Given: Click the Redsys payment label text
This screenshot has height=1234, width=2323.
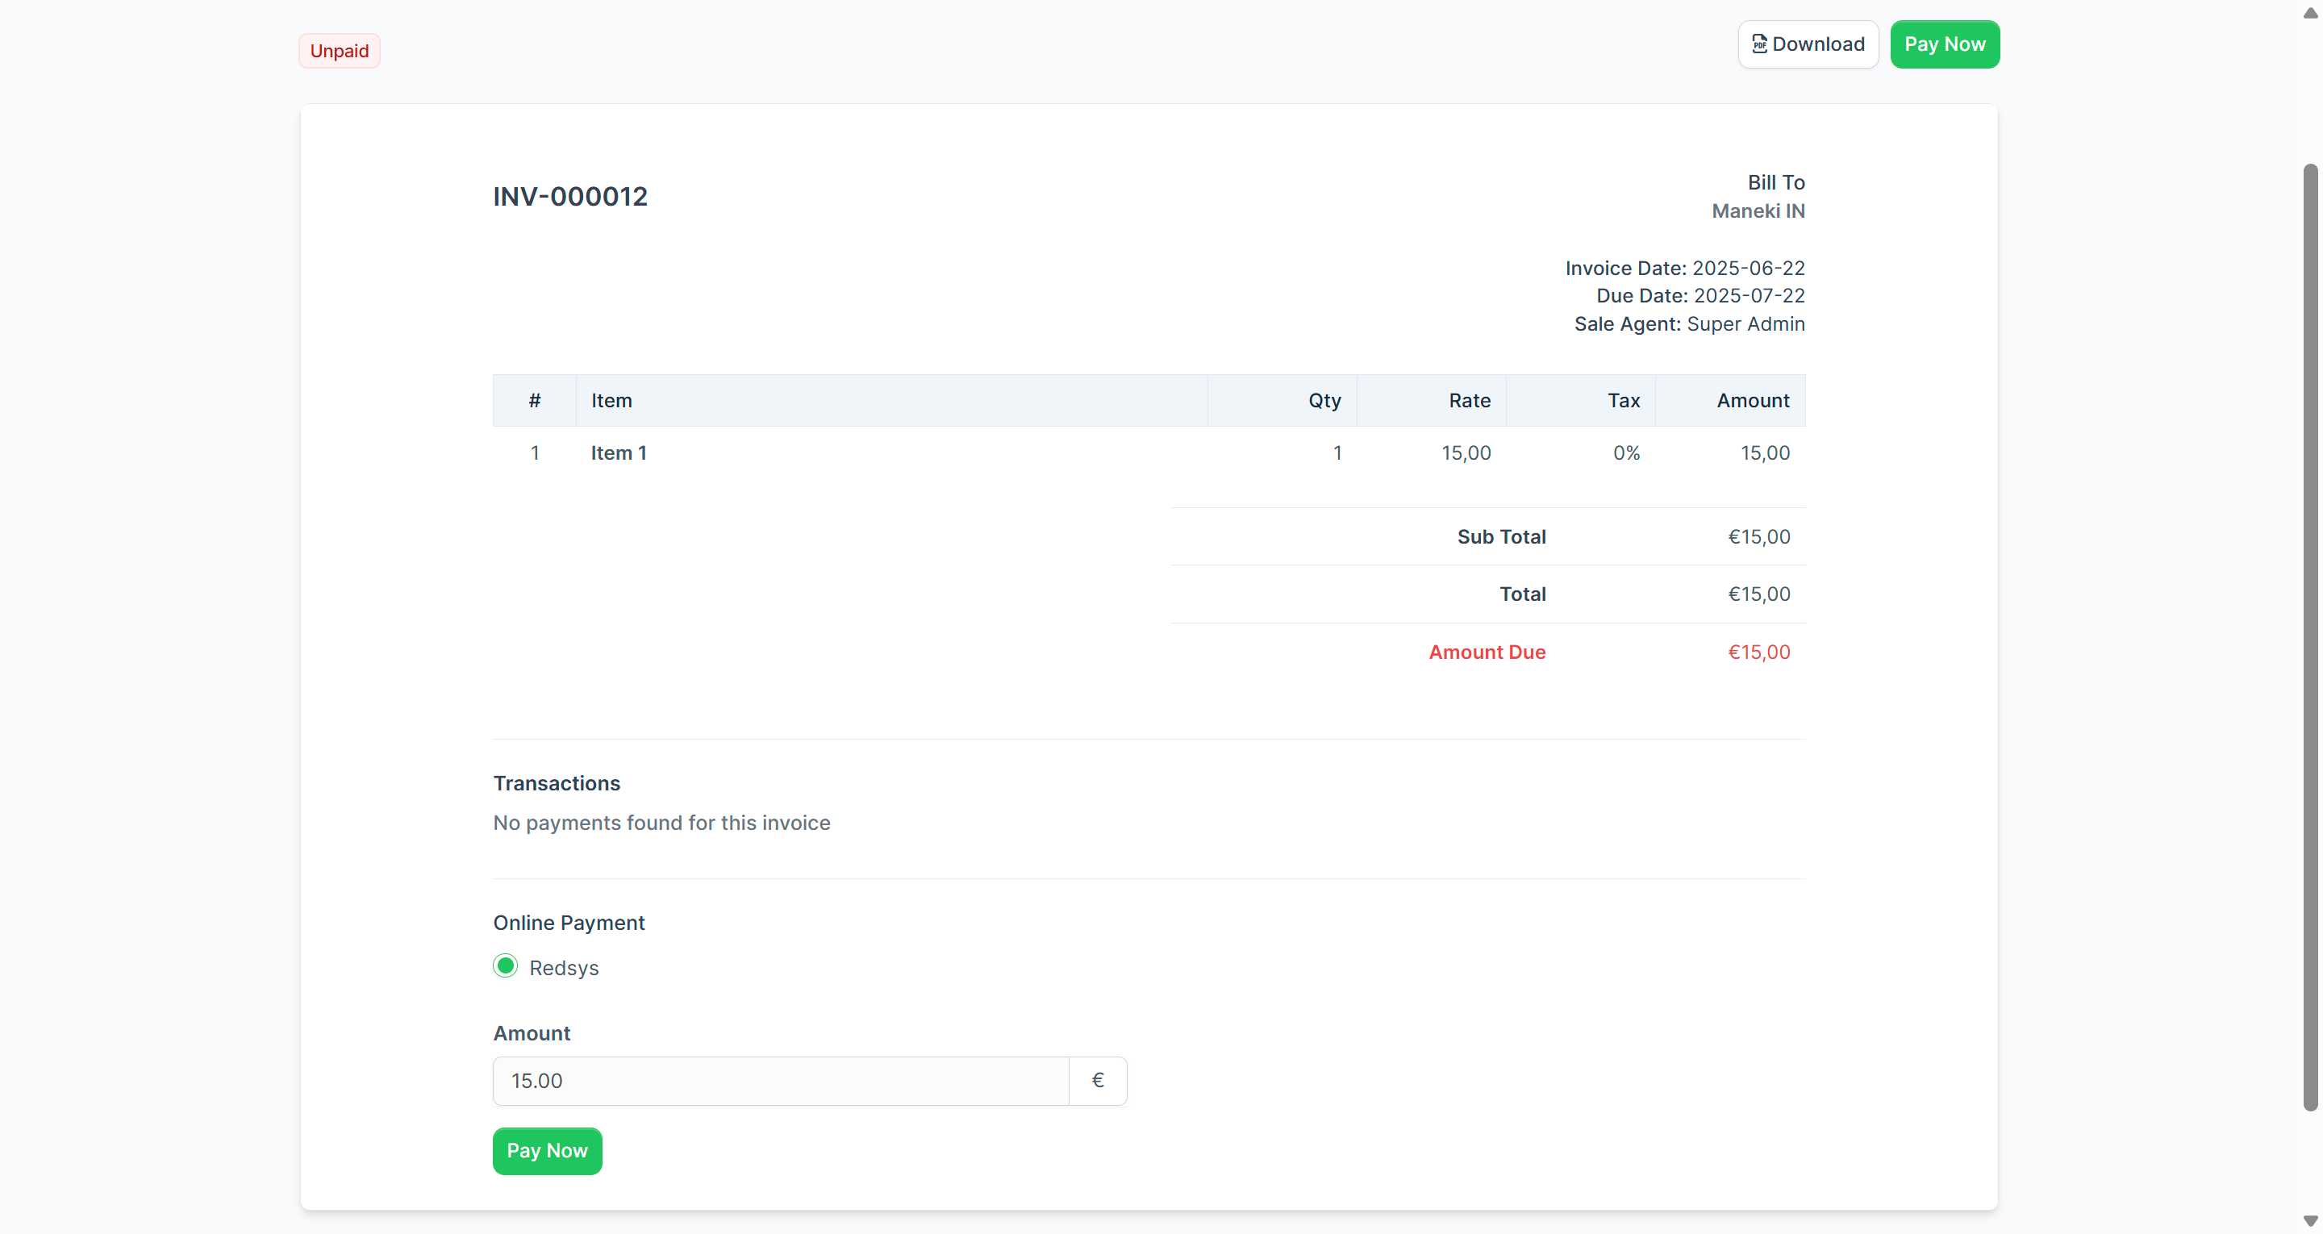Looking at the screenshot, I should pos(564,968).
